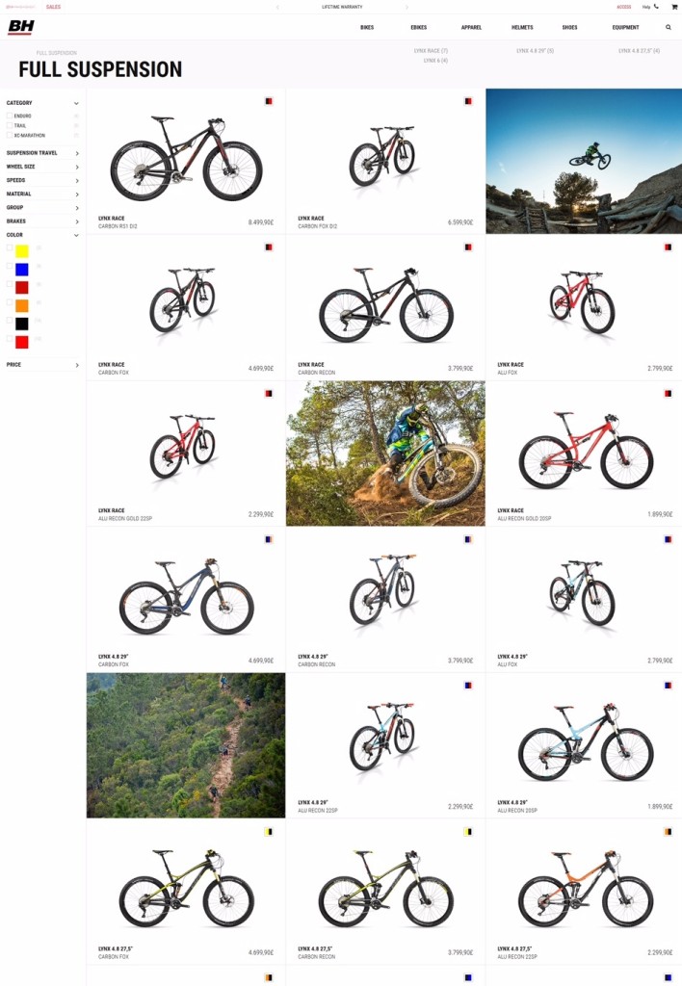Click color tag icon on Lynx Race Alu Fox
The width and height of the screenshot is (682, 986).
point(669,247)
